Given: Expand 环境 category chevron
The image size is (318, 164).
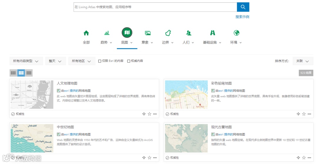Looking at the screenshot, I should (241, 43).
